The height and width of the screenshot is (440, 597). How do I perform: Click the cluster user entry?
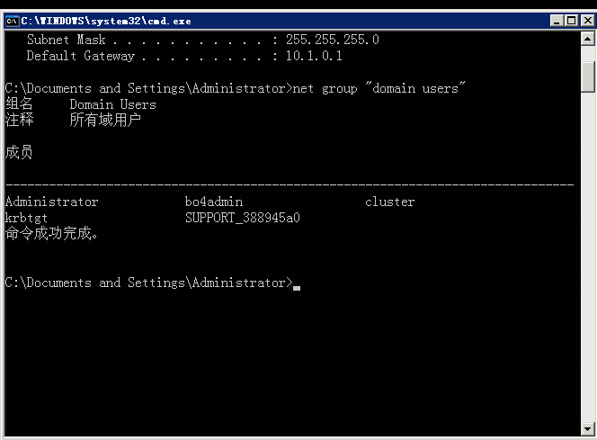pos(390,202)
